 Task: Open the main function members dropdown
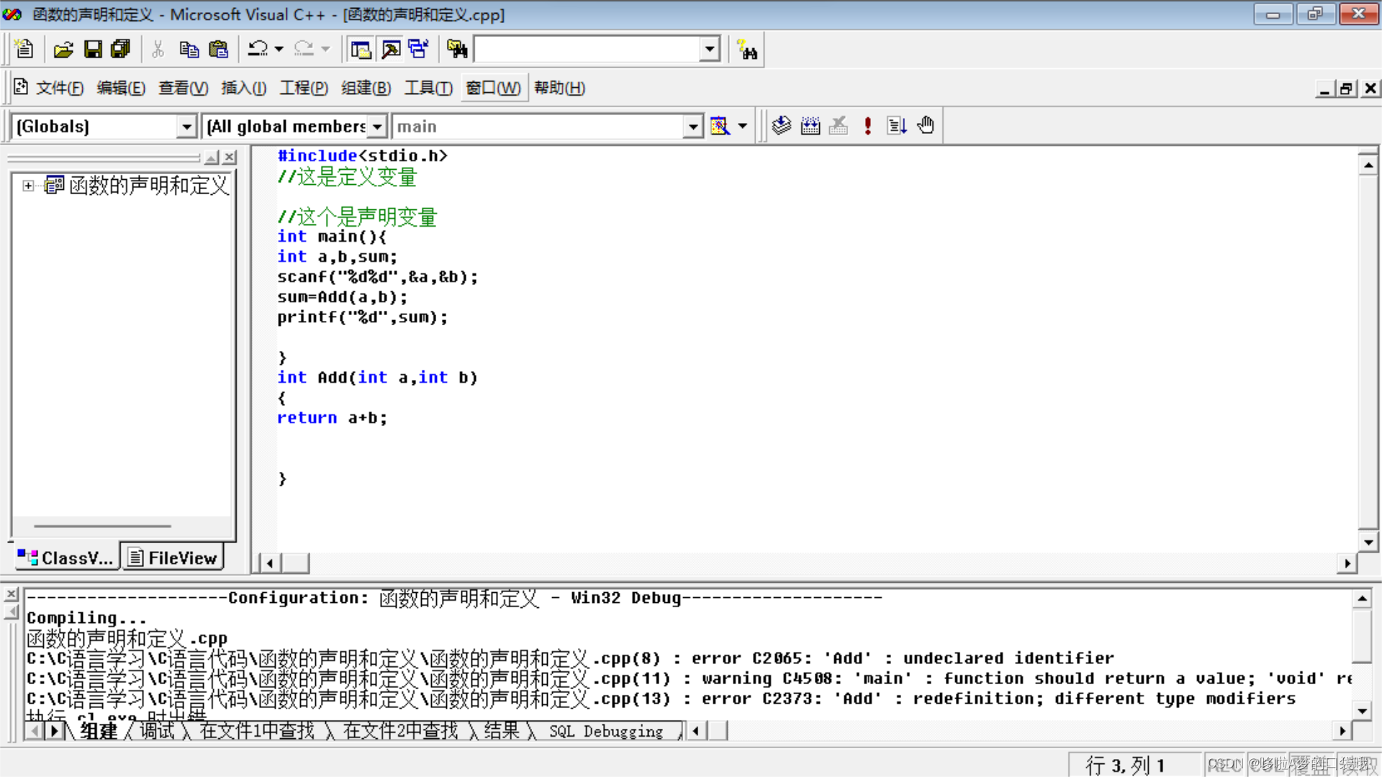(692, 127)
